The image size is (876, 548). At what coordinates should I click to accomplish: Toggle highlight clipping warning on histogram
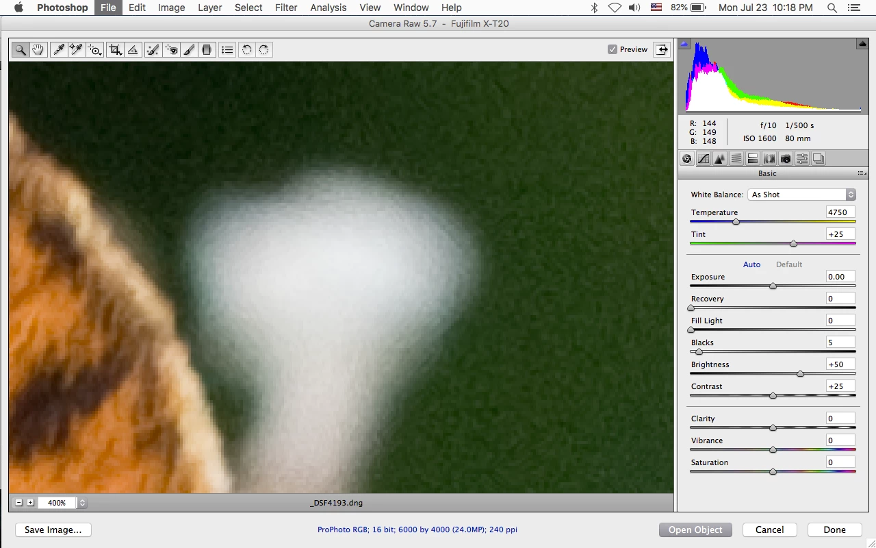point(862,44)
